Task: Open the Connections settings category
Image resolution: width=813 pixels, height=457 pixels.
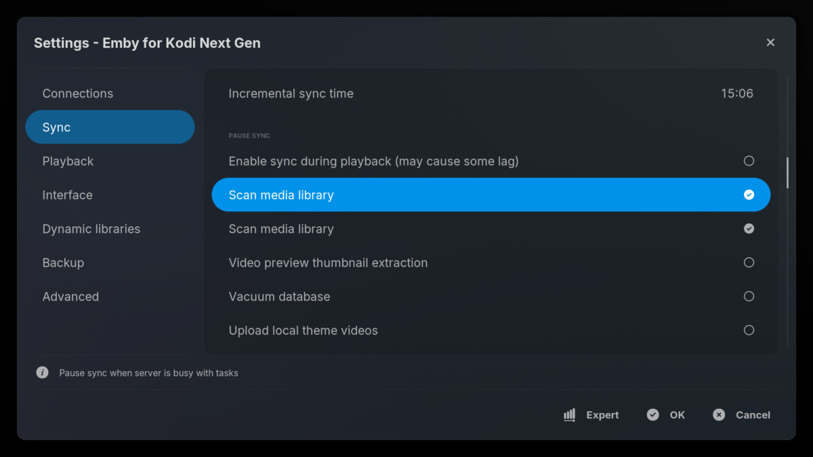Action: [78, 93]
